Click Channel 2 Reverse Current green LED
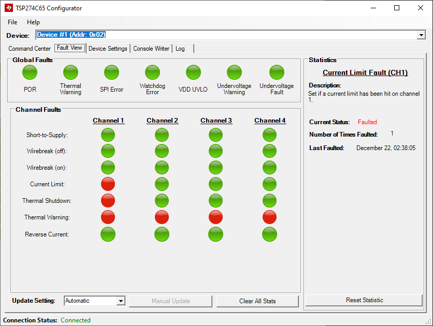The image size is (433, 326). click(162, 234)
